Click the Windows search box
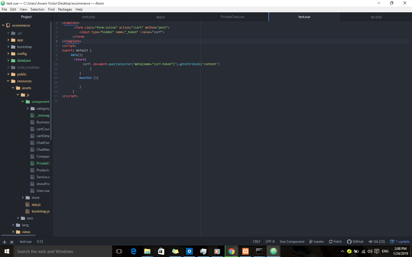Viewport: 412px width, 257px height. 63,251
